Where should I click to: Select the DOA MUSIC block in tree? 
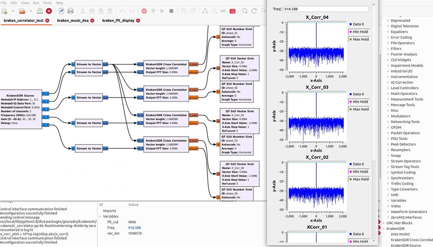(x=400, y=234)
